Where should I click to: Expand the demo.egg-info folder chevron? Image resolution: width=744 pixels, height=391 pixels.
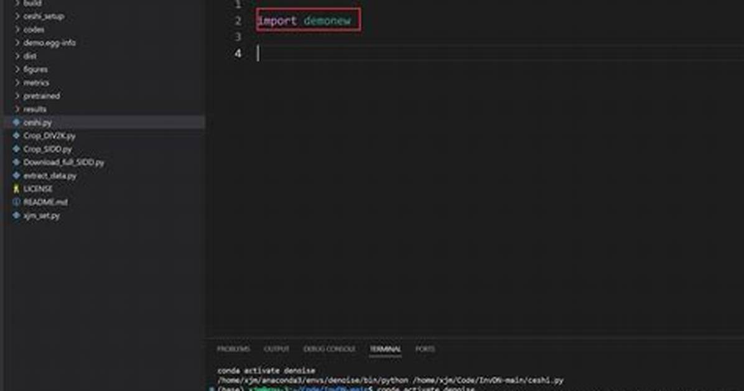[17, 43]
